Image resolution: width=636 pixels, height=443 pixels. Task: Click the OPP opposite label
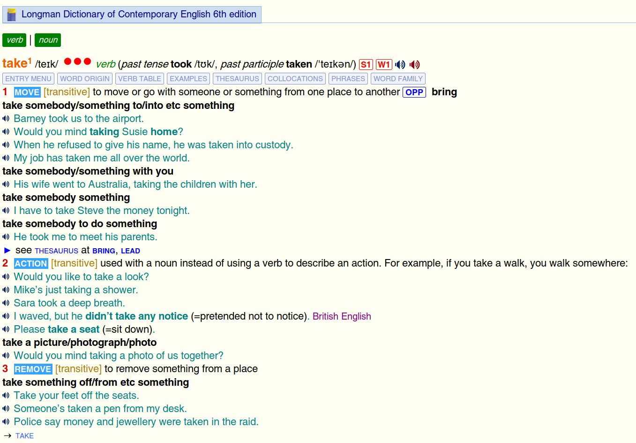(x=414, y=92)
